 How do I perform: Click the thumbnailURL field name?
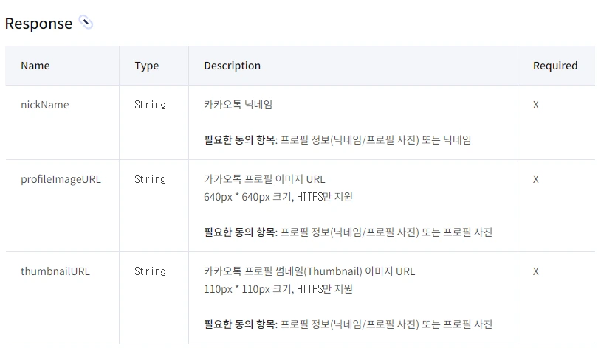(55, 271)
